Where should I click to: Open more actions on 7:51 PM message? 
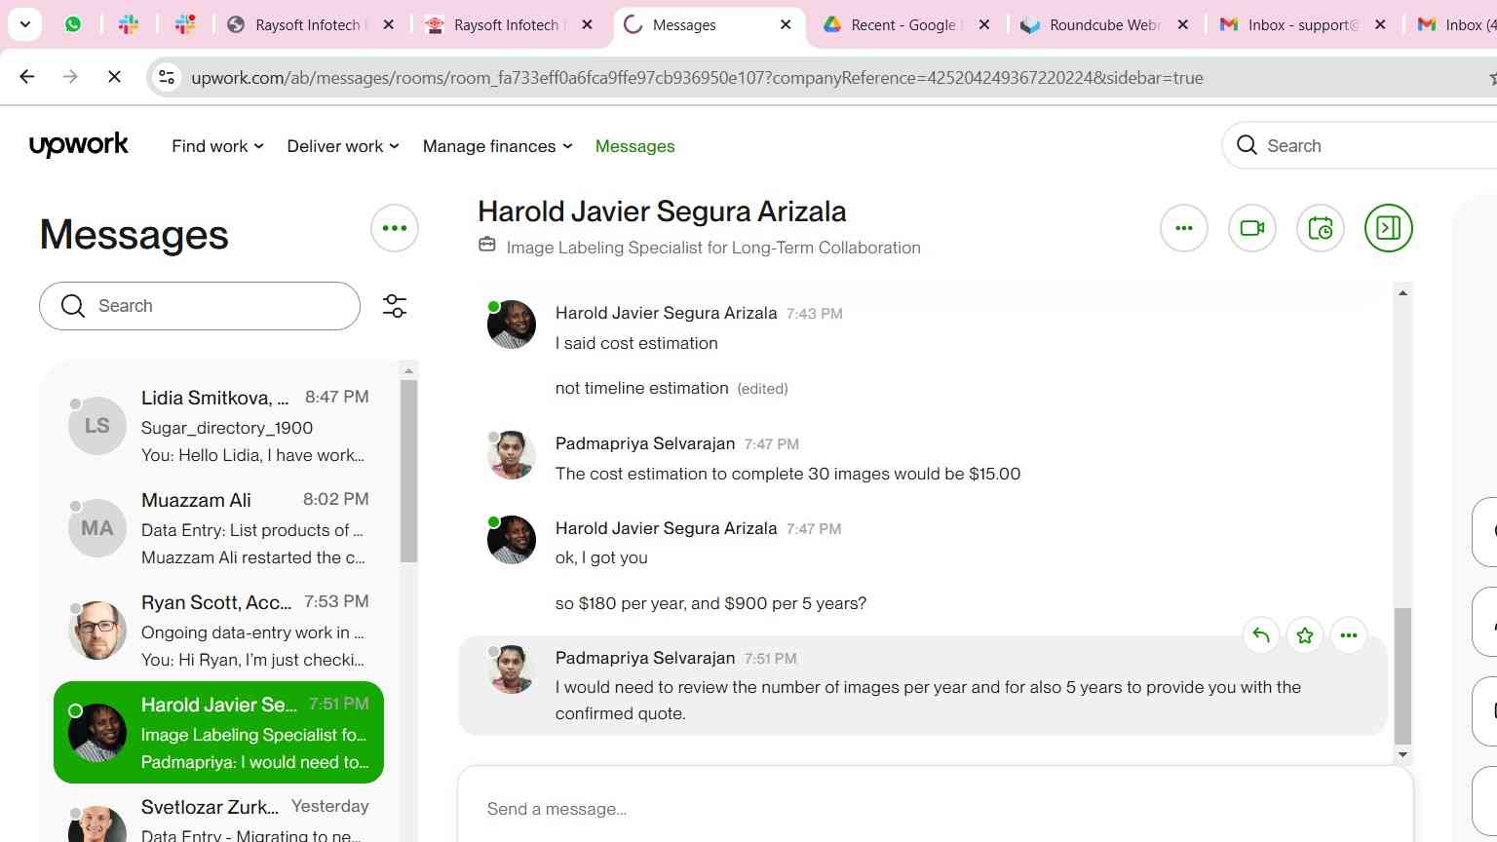(x=1349, y=635)
